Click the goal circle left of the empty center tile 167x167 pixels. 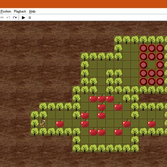[x=143, y=65]
